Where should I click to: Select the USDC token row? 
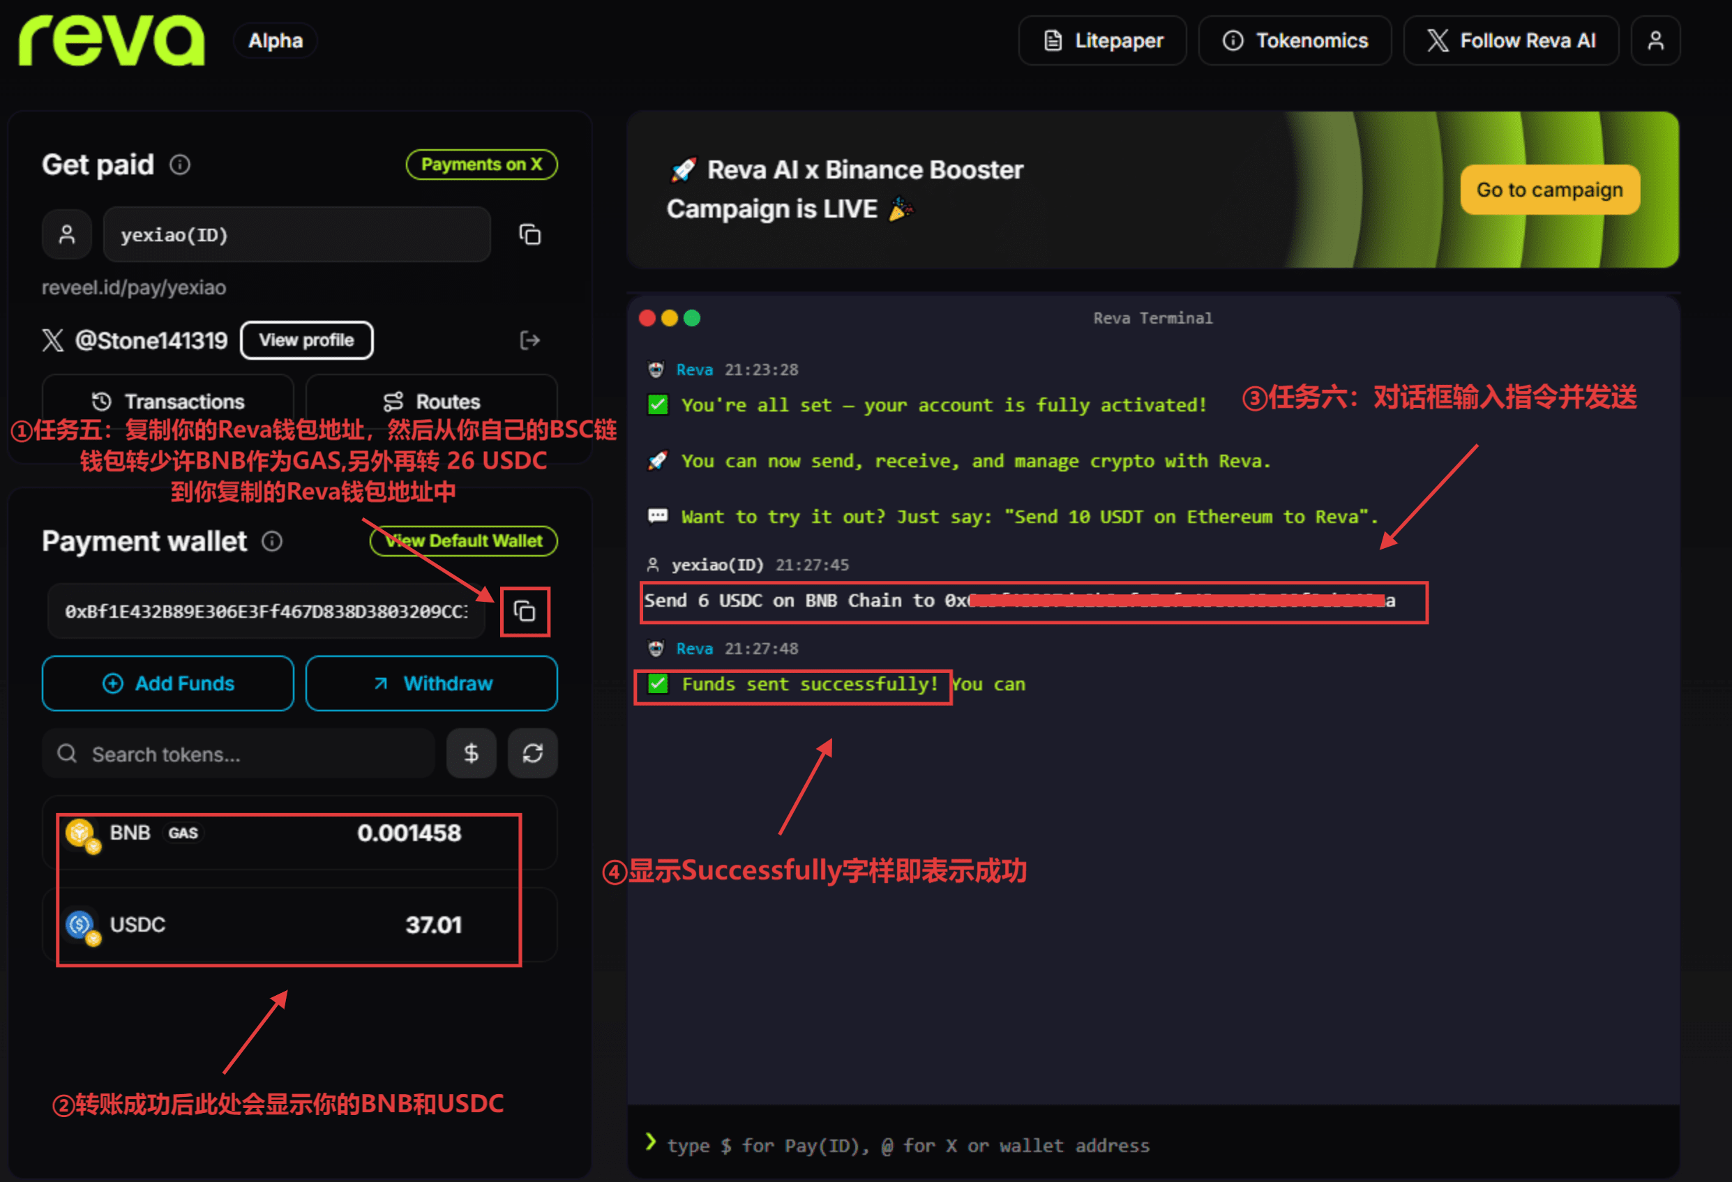pyautogui.click(x=298, y=925)
